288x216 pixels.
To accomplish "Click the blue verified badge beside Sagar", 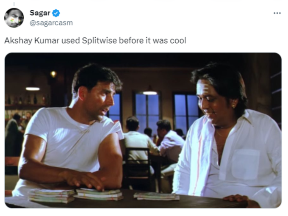I will 56,13.
